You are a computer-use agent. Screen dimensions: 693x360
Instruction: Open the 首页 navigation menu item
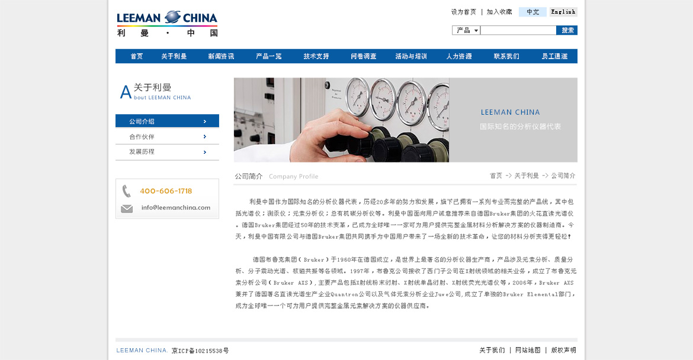click(137, 56)
